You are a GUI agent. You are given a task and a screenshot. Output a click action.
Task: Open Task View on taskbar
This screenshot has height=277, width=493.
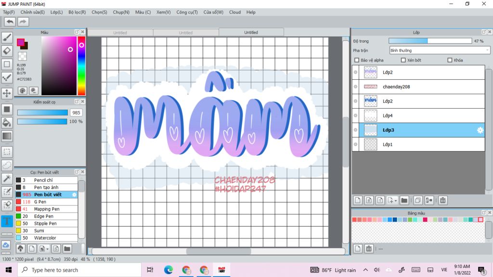[150, 270]
